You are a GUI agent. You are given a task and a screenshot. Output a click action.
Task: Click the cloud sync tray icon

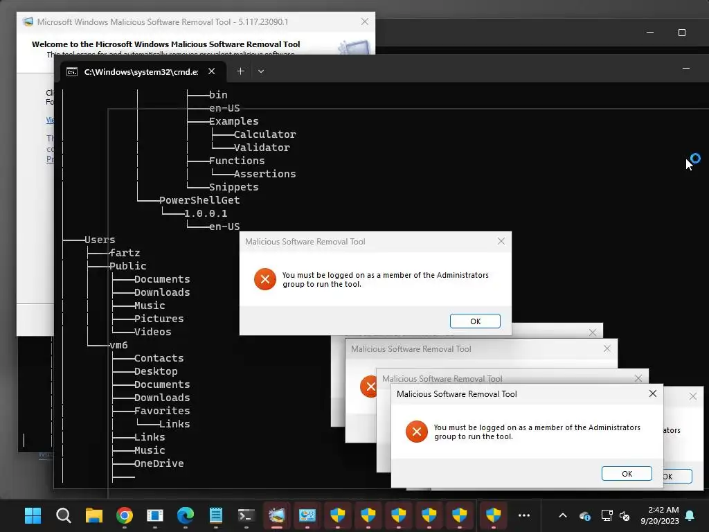tap(584, 515)
